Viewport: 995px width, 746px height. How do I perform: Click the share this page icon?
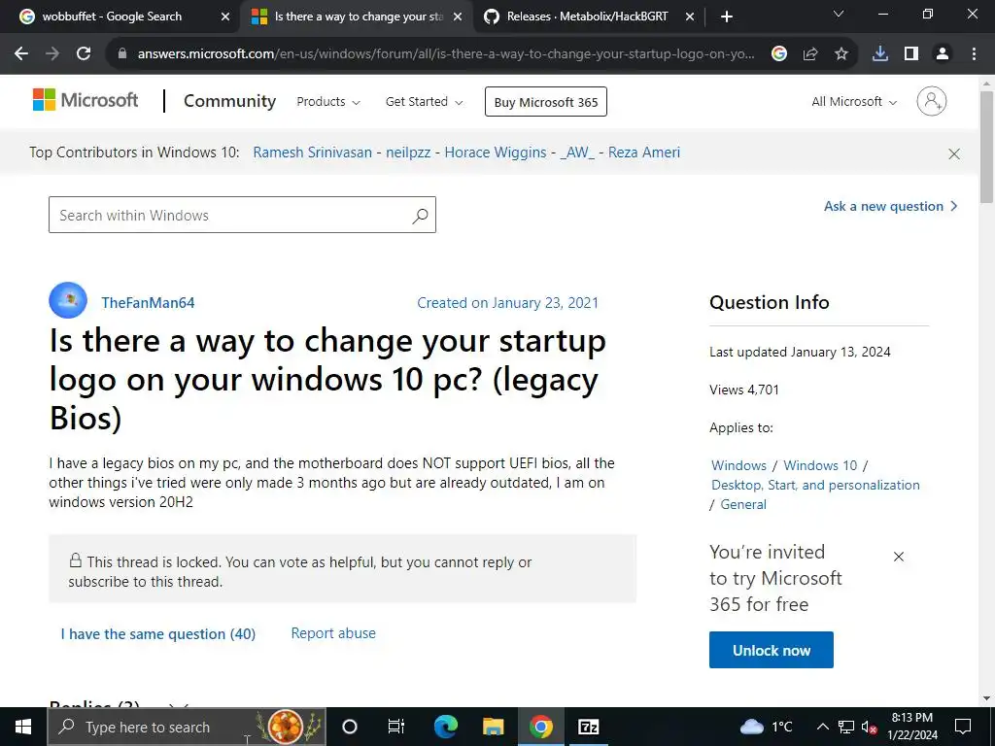[810, 54]
